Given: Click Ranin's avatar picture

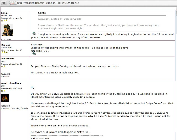Looking at the screenshot, I should coord(7,30).
